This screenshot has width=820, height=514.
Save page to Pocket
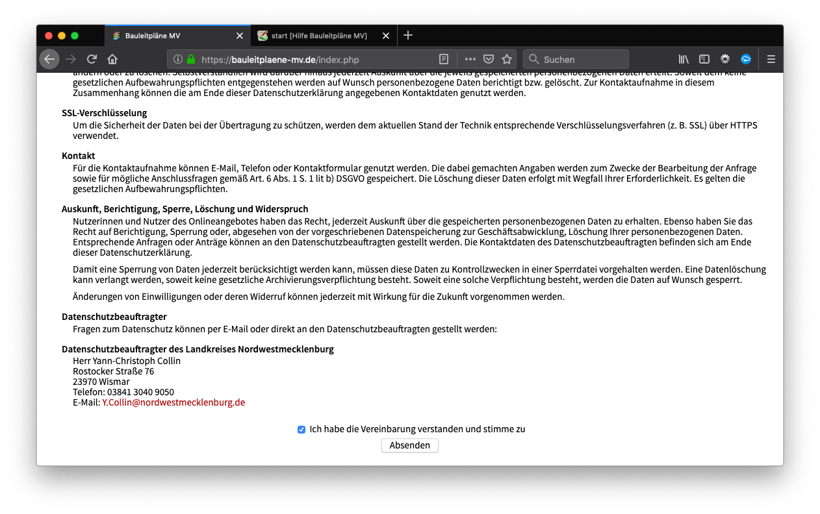[x=489, y=59]
